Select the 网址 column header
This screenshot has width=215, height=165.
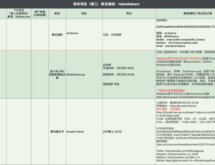(x=84, y=14)
